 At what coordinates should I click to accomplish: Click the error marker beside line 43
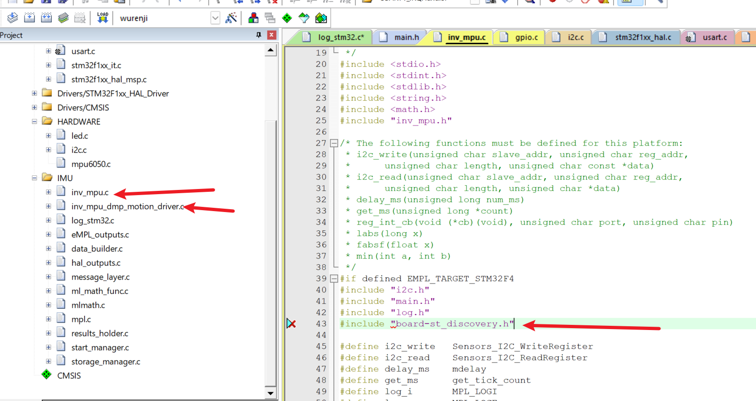click(x=291, y=323)
